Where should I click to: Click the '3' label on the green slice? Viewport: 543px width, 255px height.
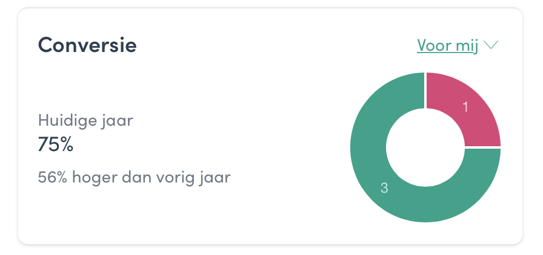coord(384,188)
